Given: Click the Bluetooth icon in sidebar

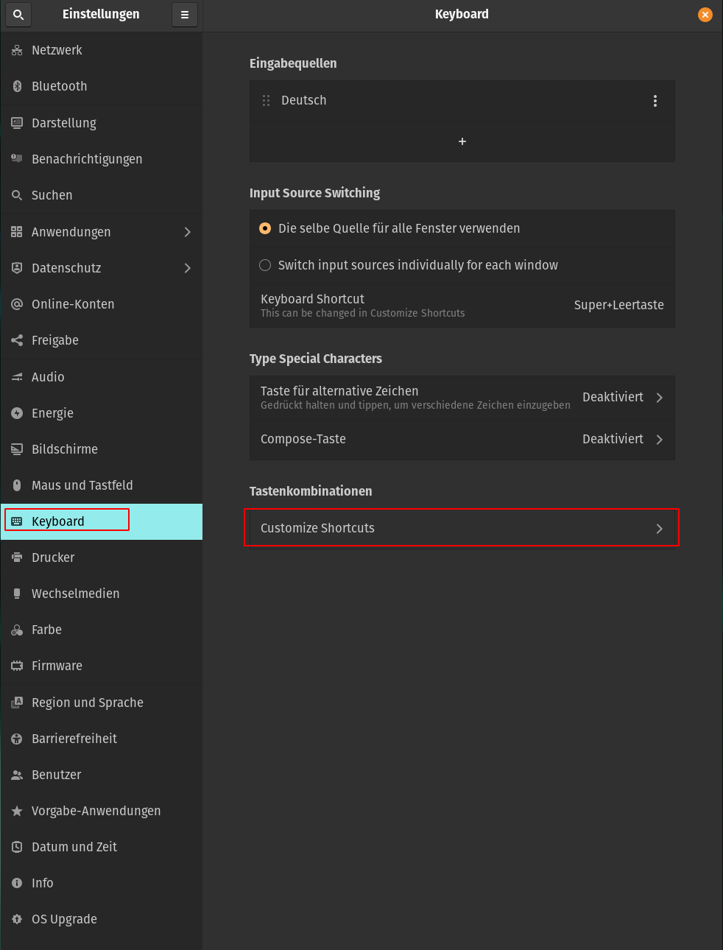Looking at the screenshot, I should coord(17,86).
